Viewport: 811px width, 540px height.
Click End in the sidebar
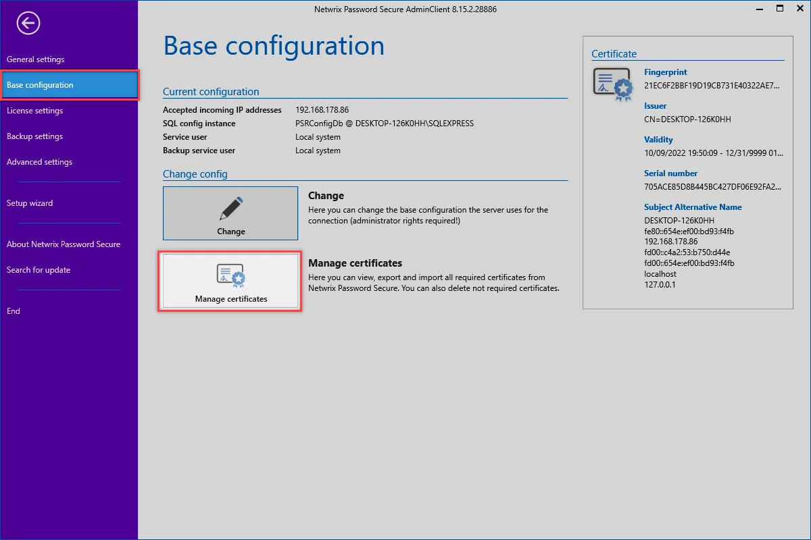pyautogui.click(x=14, y=311)
